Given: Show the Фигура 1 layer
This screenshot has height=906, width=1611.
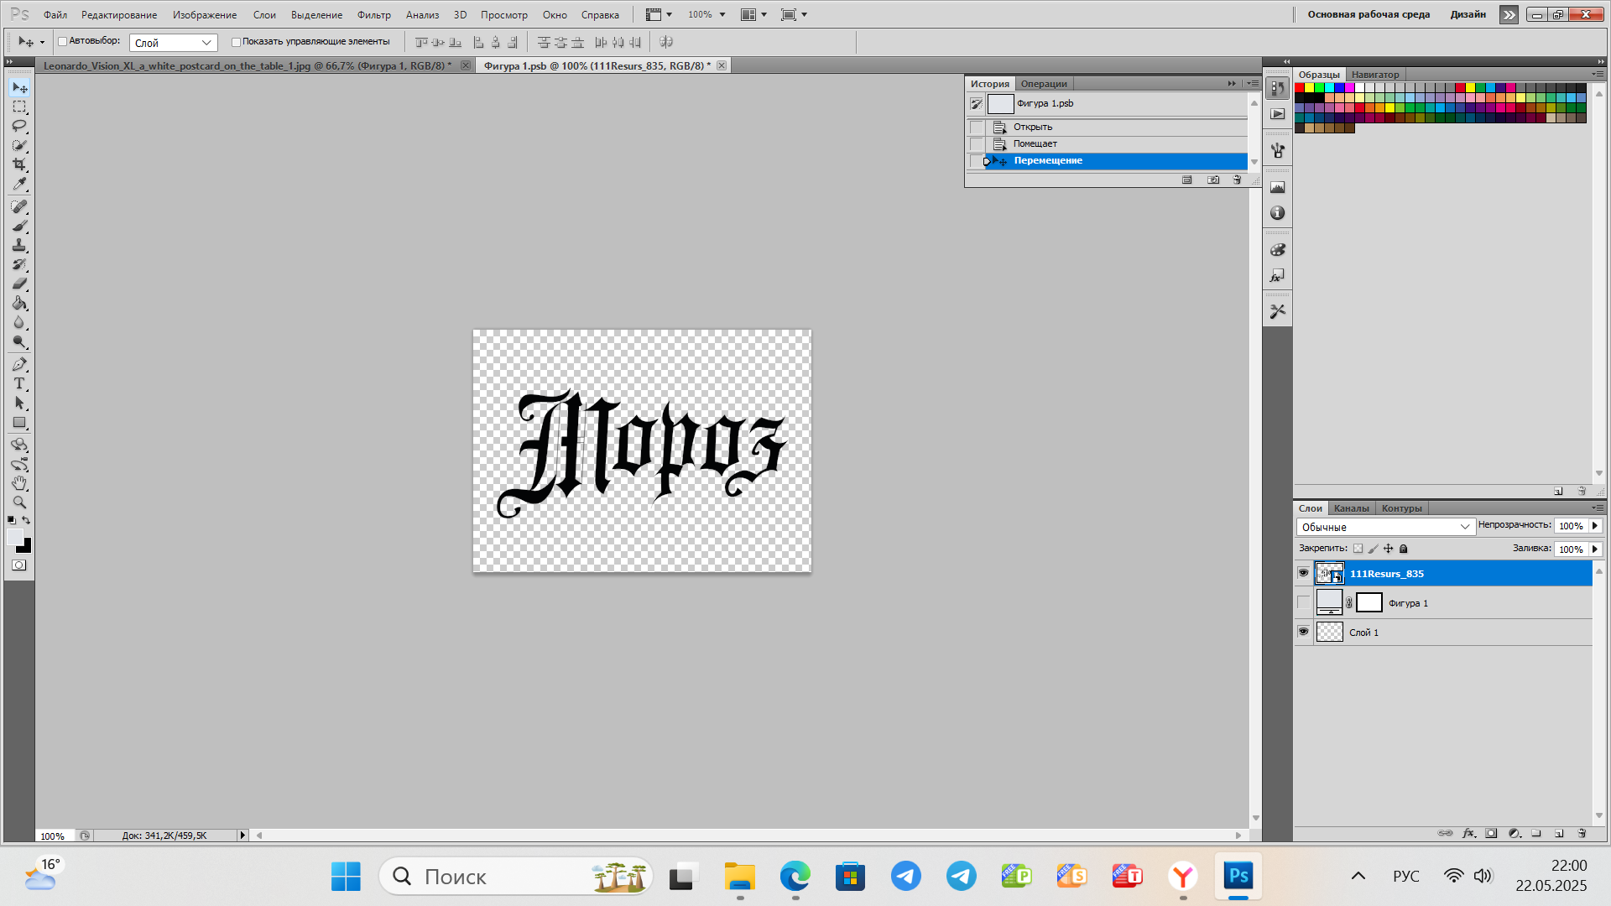Looking at the screenshot, I should pyautogui.click(x=1303, y=602).
